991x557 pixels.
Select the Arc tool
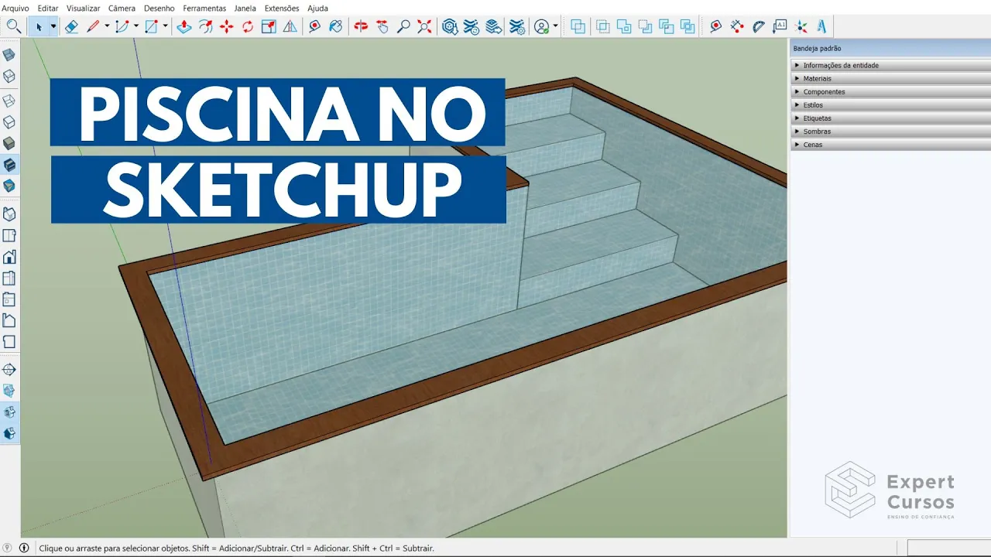click(122, 26)
